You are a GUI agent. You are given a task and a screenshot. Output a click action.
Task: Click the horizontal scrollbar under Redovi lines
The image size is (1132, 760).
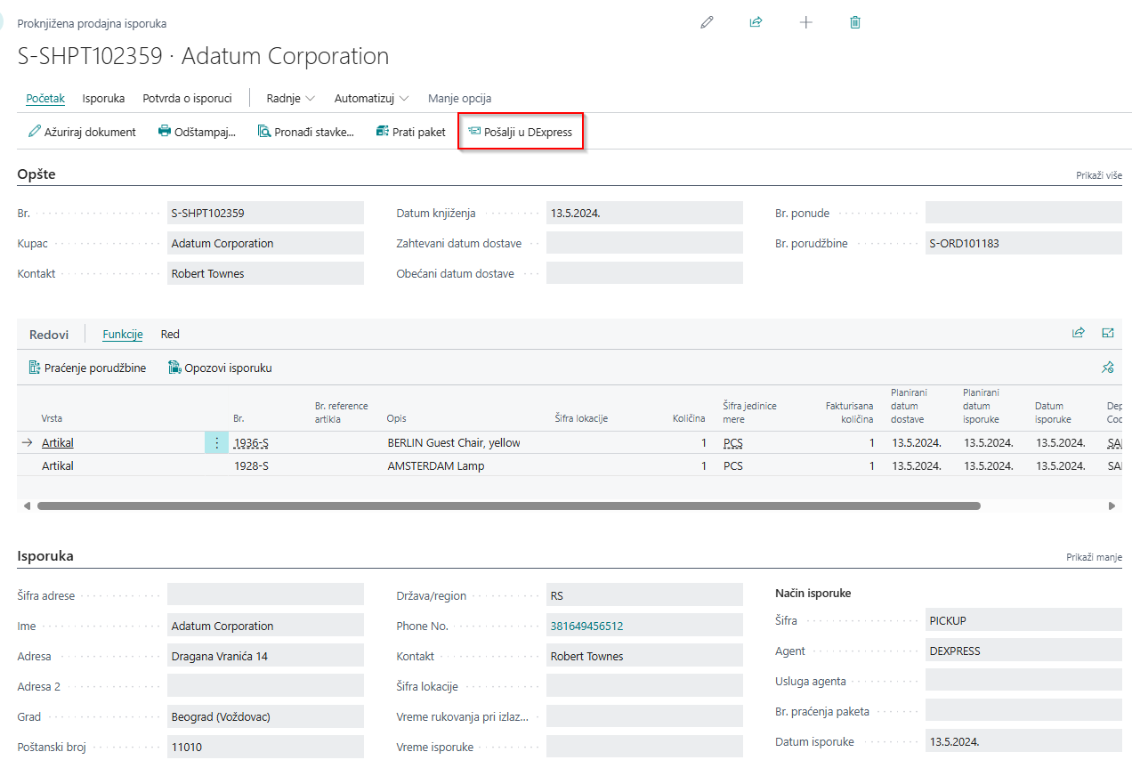(507, 505)
